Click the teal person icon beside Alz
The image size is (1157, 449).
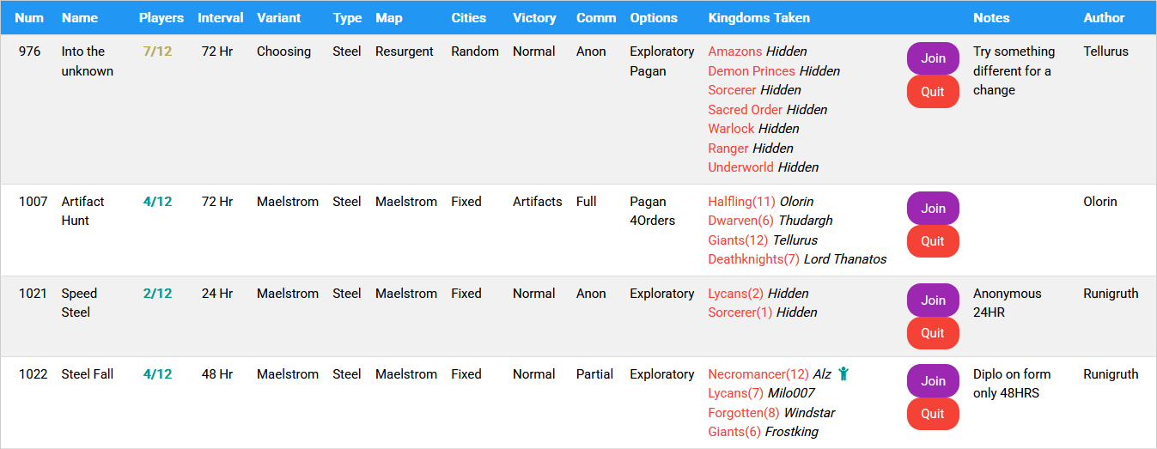point(843,373)
